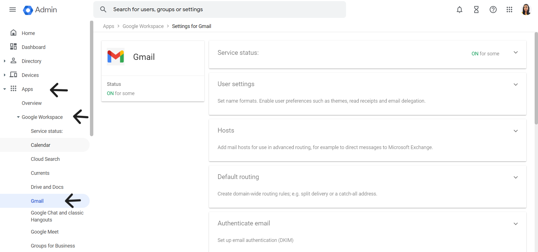Screen dimensions: 538x252
Task: Expand the Devices tree arrow
Action: (4, 75)
